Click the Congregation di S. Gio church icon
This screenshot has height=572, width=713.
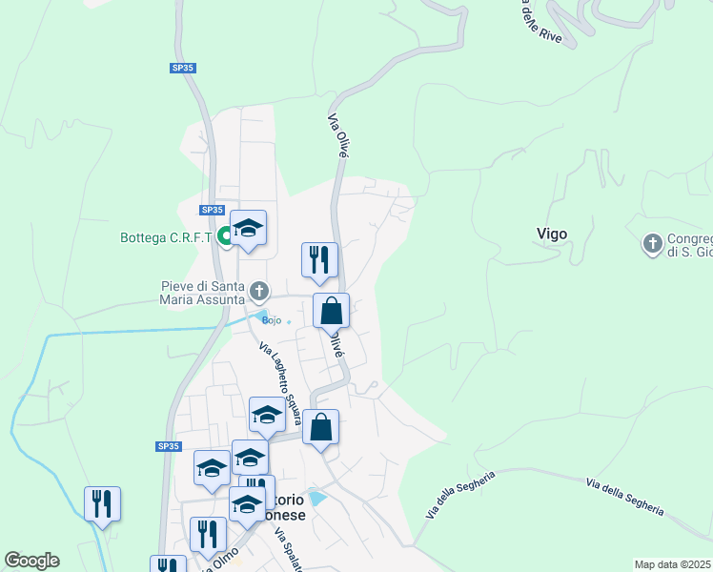pyautogui.click(x=653, y=244)
